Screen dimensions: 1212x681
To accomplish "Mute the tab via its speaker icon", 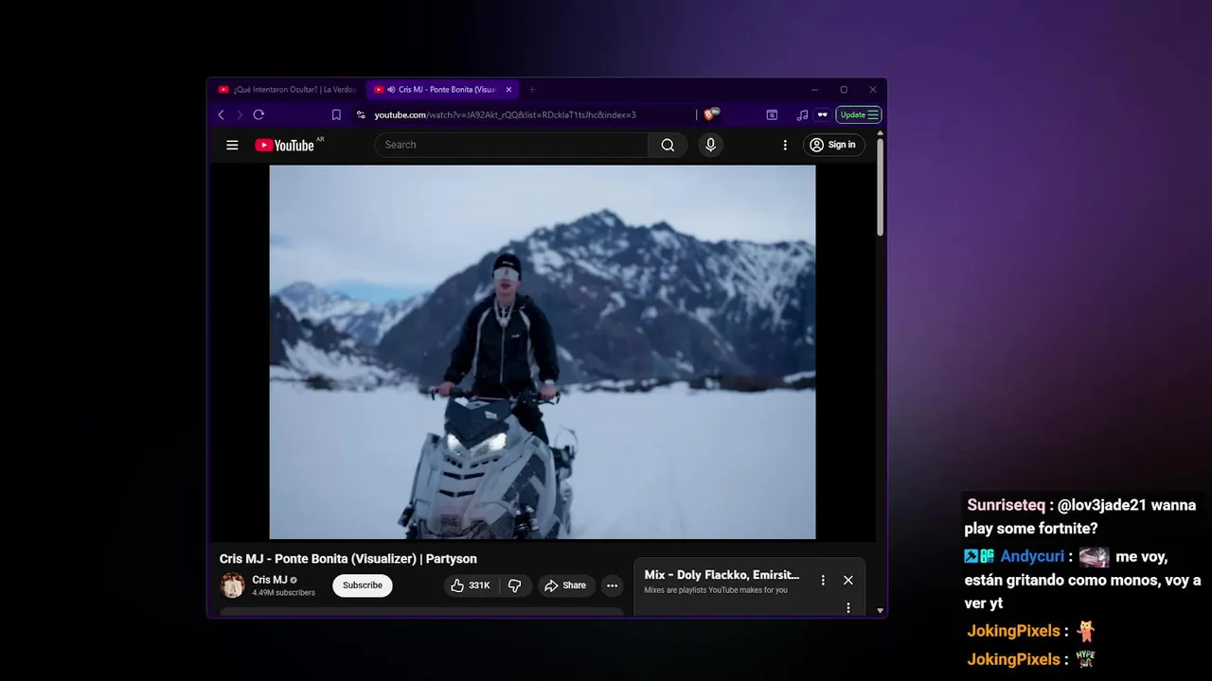I will click(391, 90).
